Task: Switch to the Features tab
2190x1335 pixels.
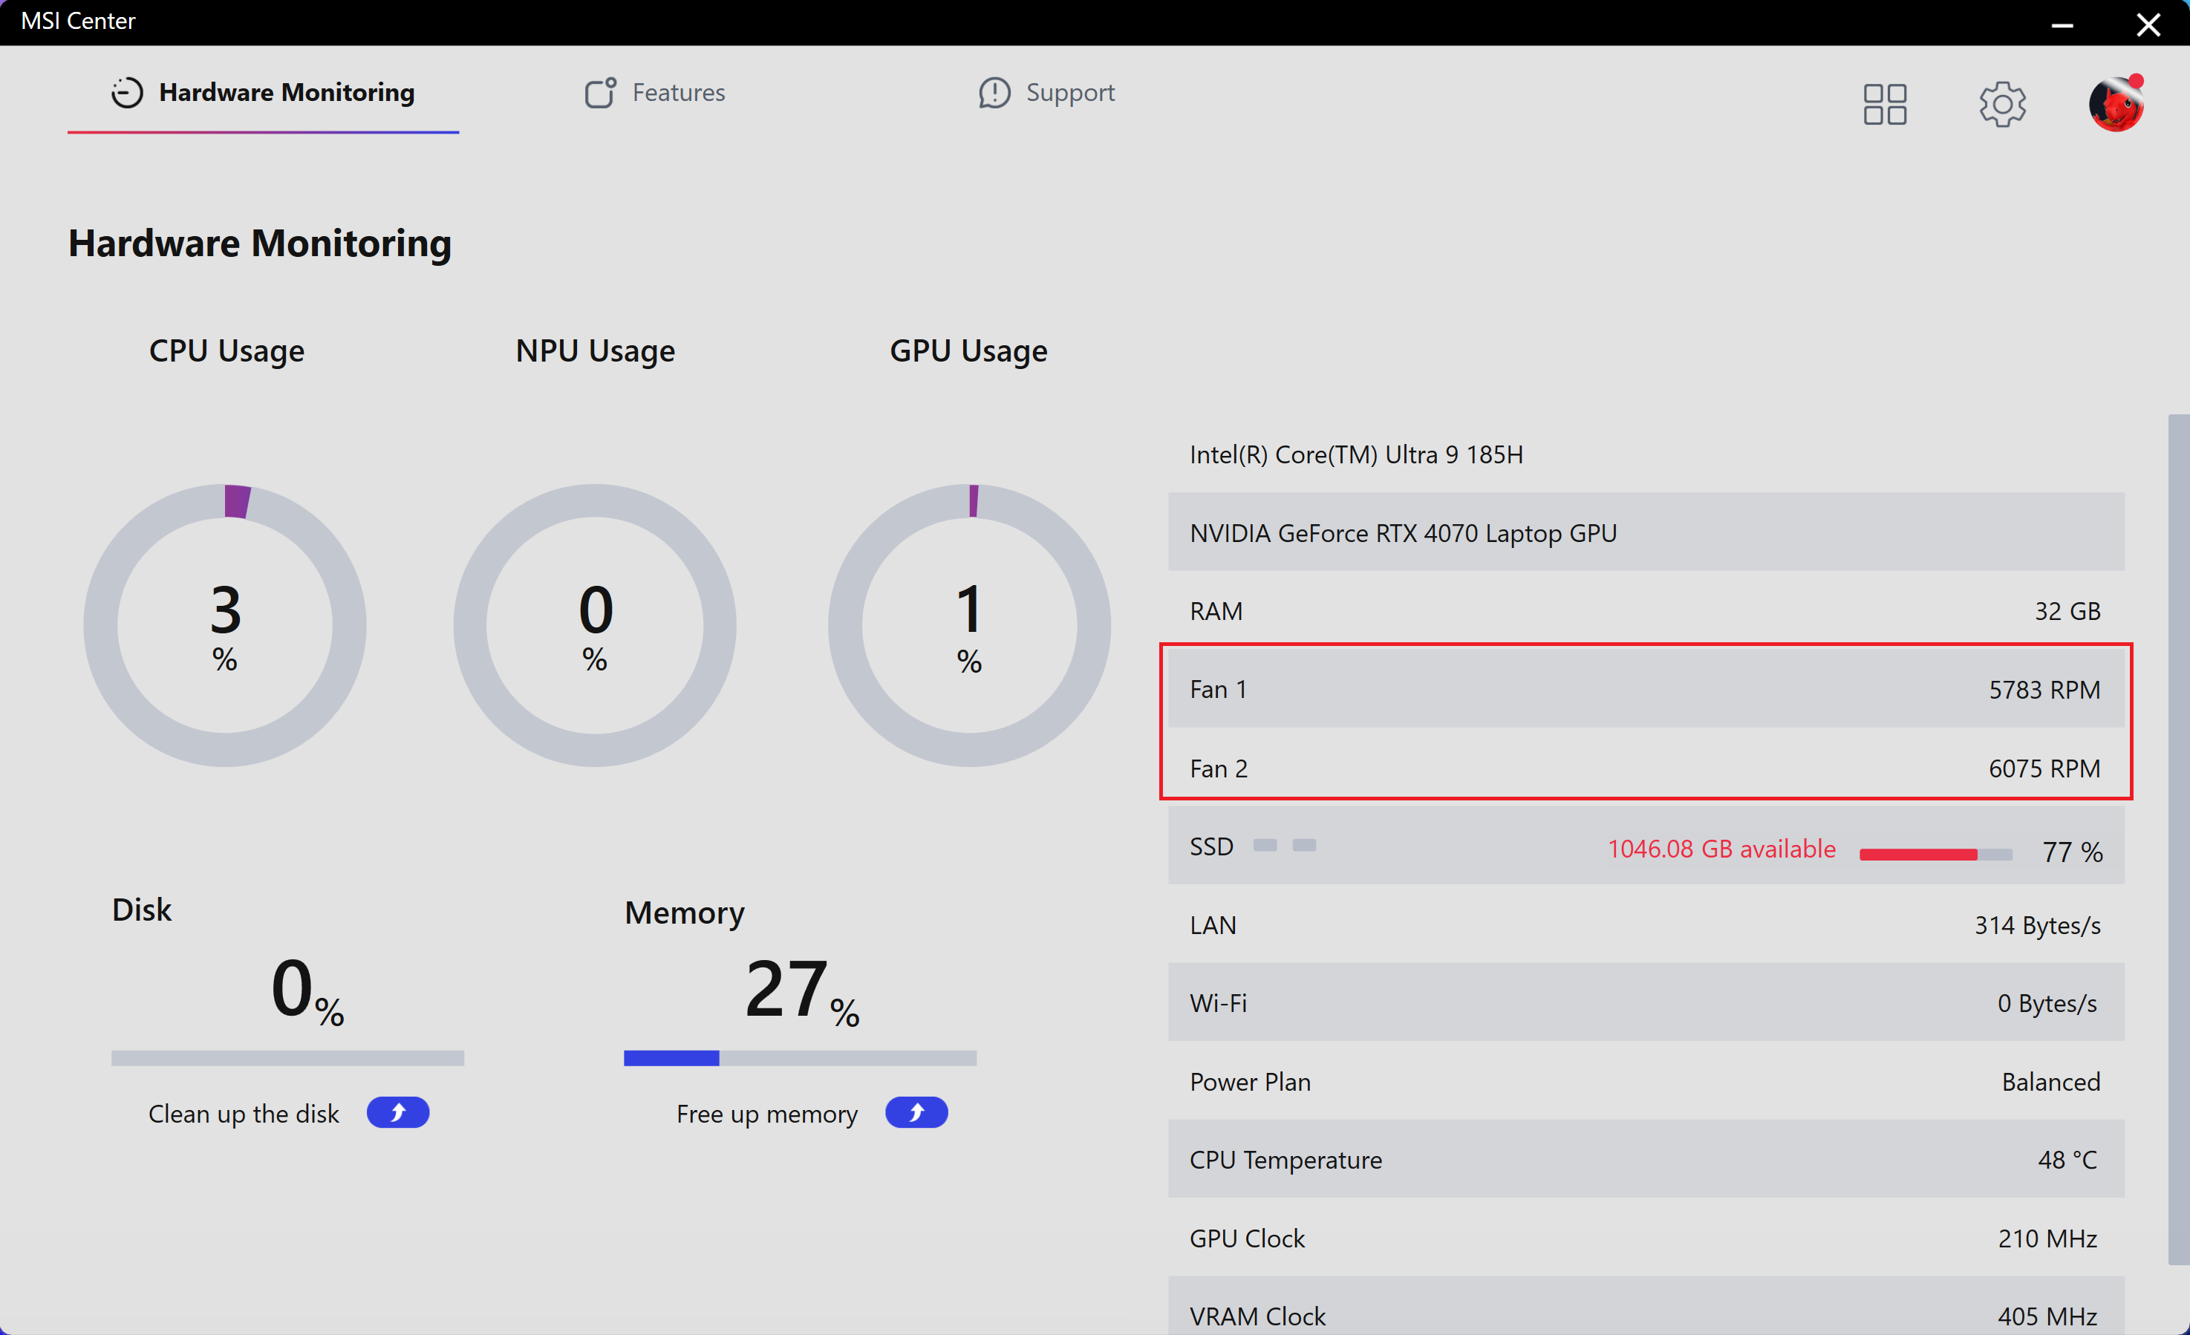Action: click(x=655, y=92)
